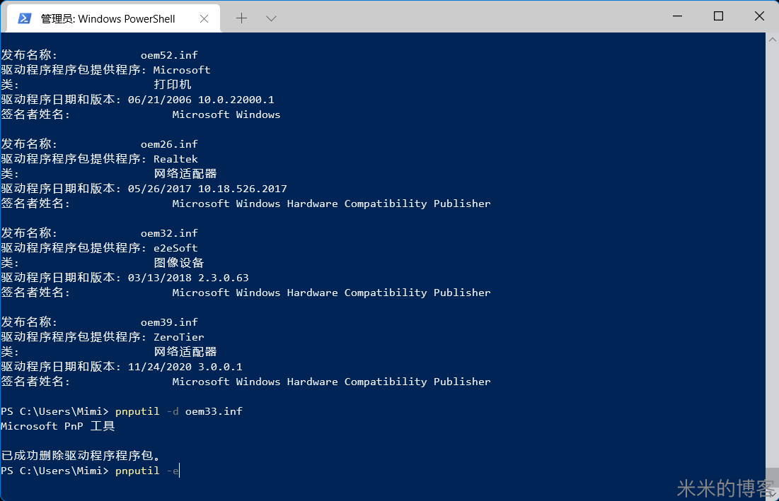779x501 pixels.
Task: Open a new tab with plus button
Action: click(241, 18)
